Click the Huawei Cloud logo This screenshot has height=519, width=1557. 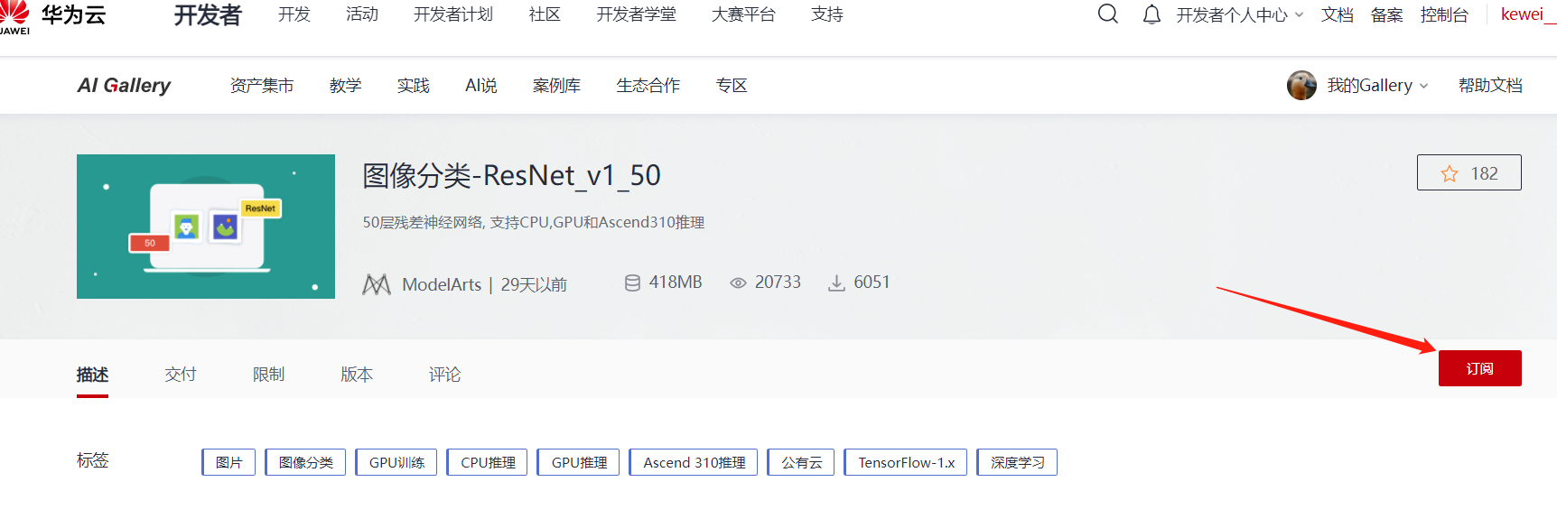[x=53, y=16]
